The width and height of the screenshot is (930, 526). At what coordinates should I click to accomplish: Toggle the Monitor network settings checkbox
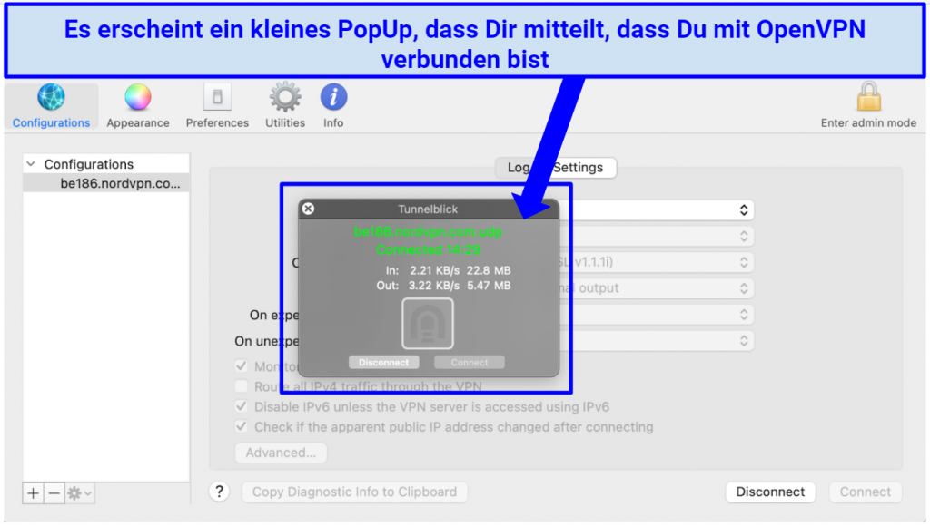click(x=241, y=366)
